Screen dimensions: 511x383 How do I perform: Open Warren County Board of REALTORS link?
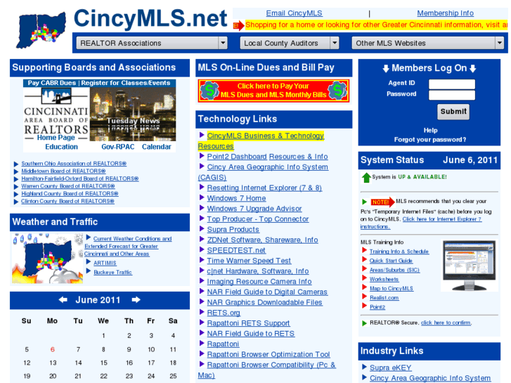[67, 186]
